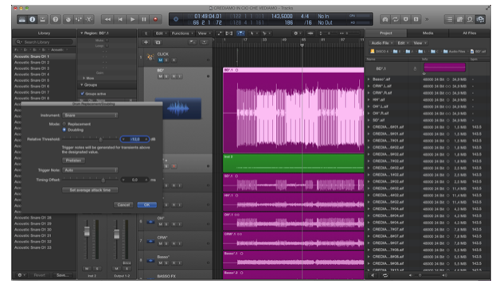The height and width of the screenshot is (287, 500).
Task: Click the Rewind transport button
Action: 107,19
